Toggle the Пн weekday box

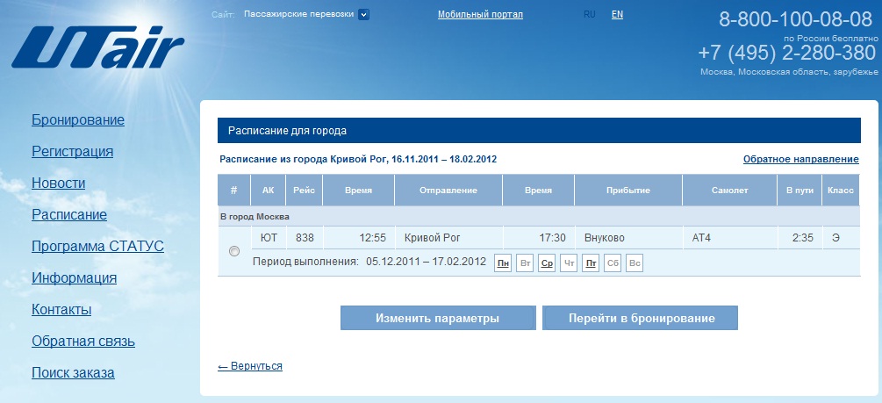click(x=503, y=263)
